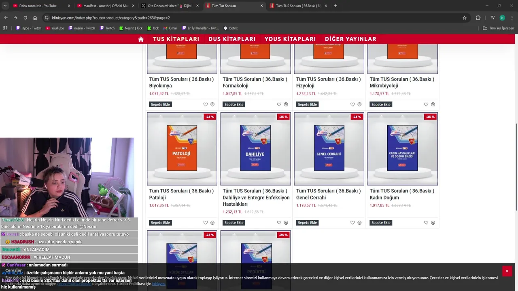Open Tüm TUS Soruları Patoloji title link
This screenshot has width=518, height=291.
181,194
